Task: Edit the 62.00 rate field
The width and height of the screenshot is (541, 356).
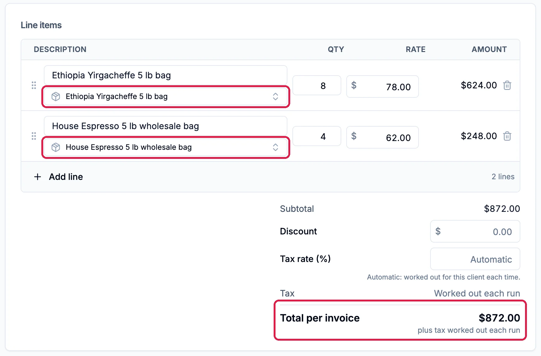Action: coord(383,137)
